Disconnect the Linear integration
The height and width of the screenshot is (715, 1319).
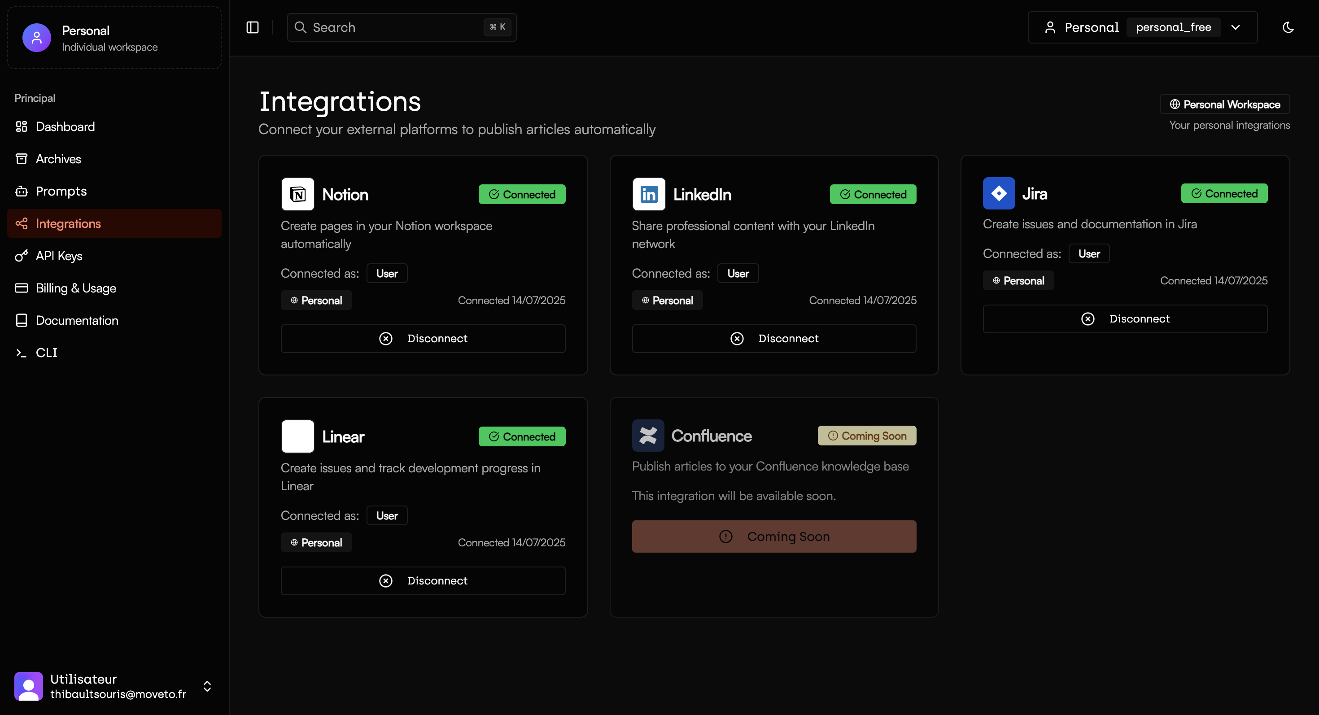click(423, 580)
